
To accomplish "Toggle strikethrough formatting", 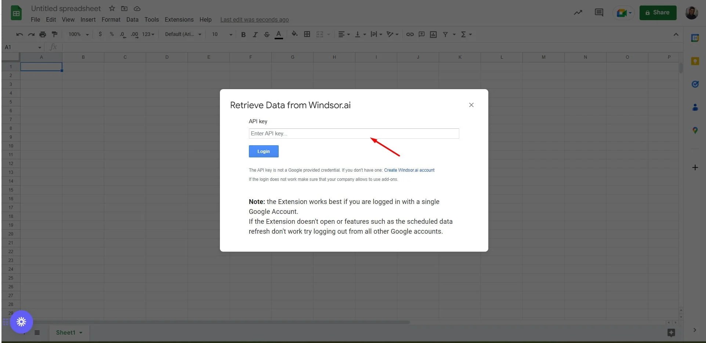I will (267, 34).
